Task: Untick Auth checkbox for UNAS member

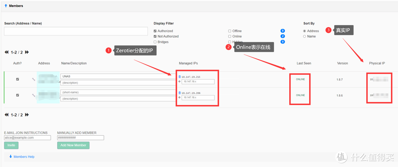Action: 17,79
